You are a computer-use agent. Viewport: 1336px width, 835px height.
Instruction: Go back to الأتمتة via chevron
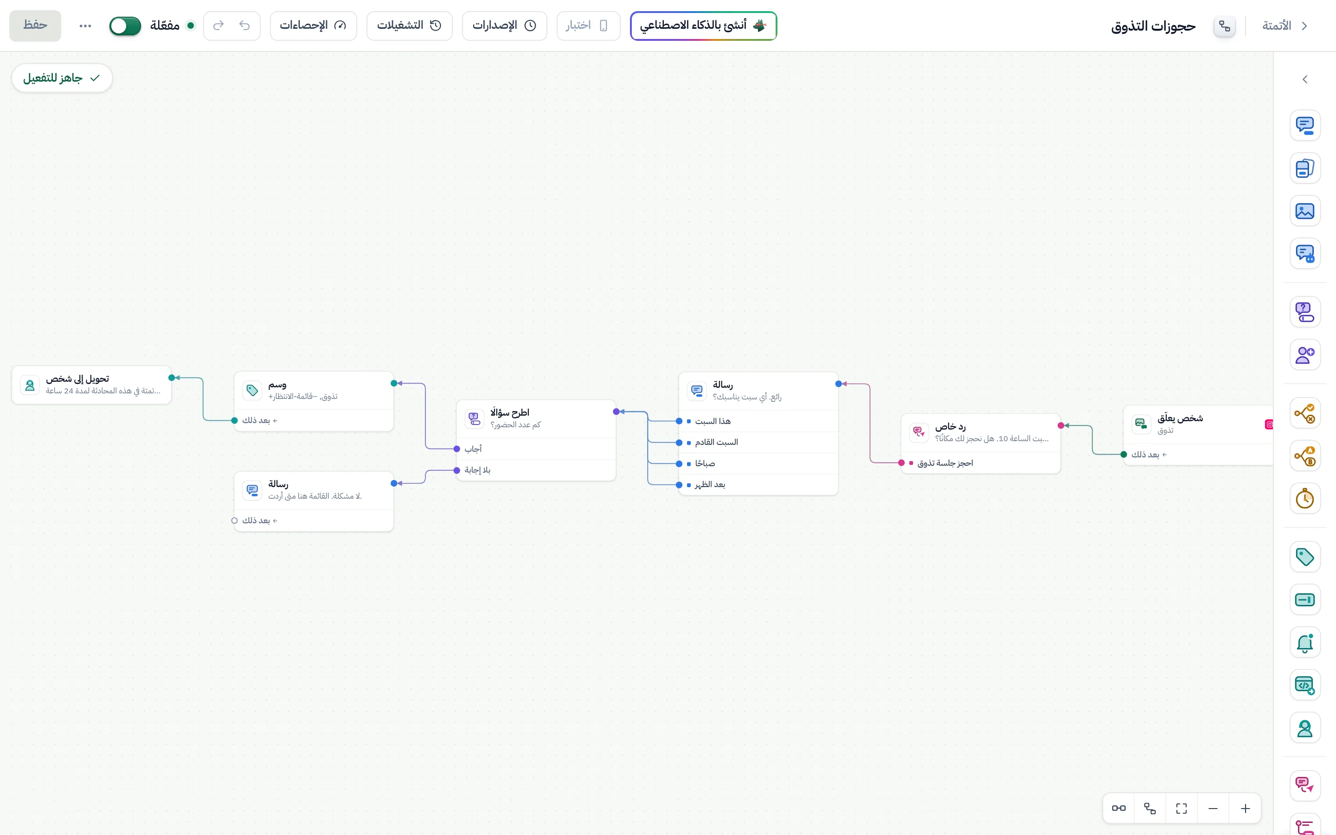(x=1304, y=26)
